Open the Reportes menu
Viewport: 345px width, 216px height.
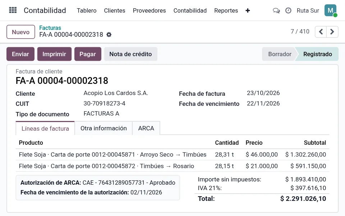click(226, 10)
